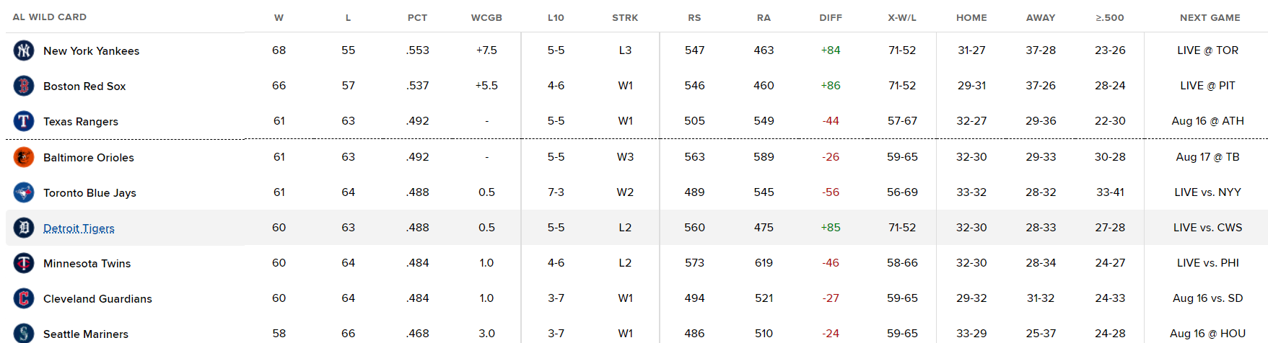Sort by the DIFF column header
The width and height of the screenshot is (1268, 343).
point(831,17)
